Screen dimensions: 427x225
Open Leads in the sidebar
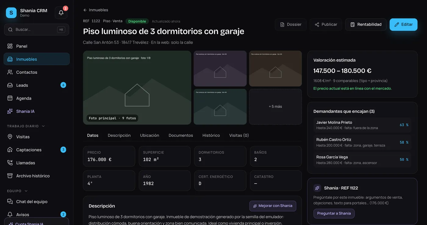(37, 85)
